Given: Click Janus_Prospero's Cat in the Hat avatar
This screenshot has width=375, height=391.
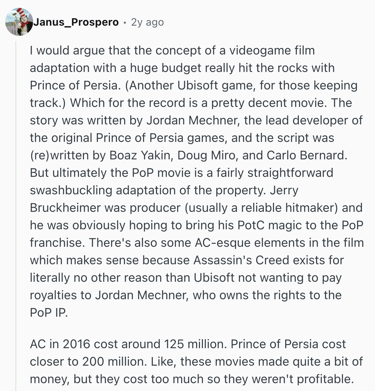Looking at the screenshot, I should (x=19, y=22).
